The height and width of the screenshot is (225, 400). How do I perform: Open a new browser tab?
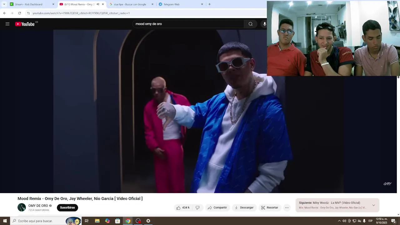pos(209,4)
